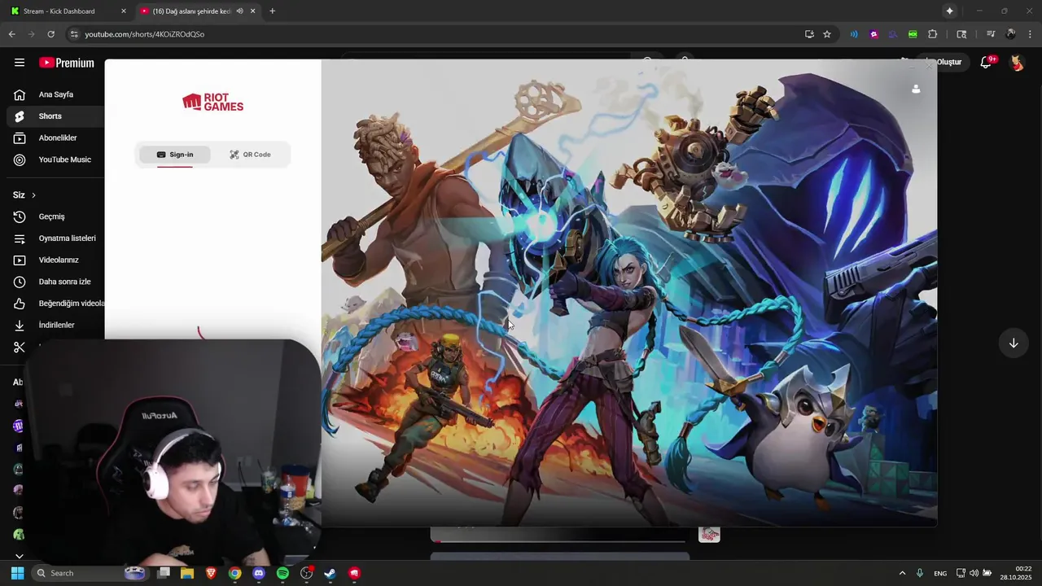Open YouTube notifications bell
Image resolution: width=1042 pixels, height=586 pixels.
pos(986,63)
